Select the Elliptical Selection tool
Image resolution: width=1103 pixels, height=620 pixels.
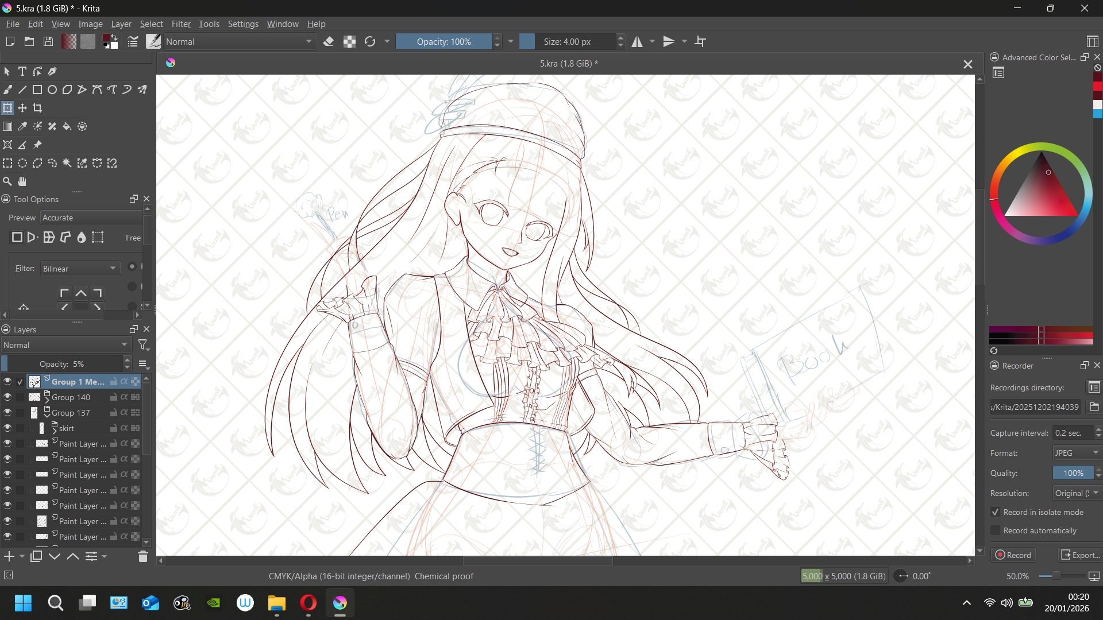click(x=22, y=163)
